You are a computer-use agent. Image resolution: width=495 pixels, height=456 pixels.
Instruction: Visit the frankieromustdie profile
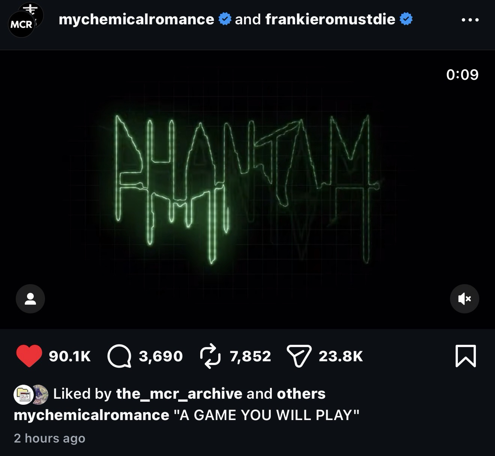point(330,19)
